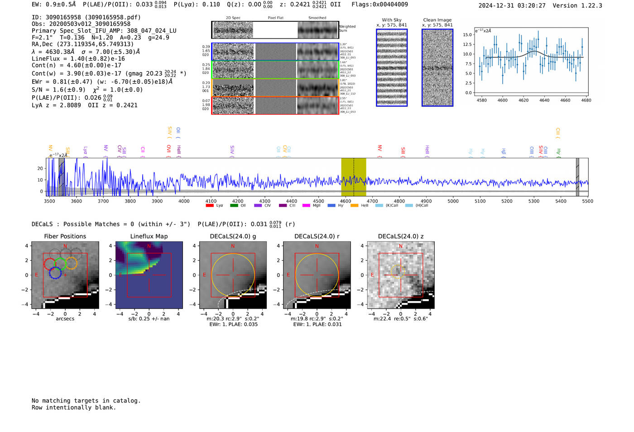Open the DECaLS(24.0) z image

401,275
